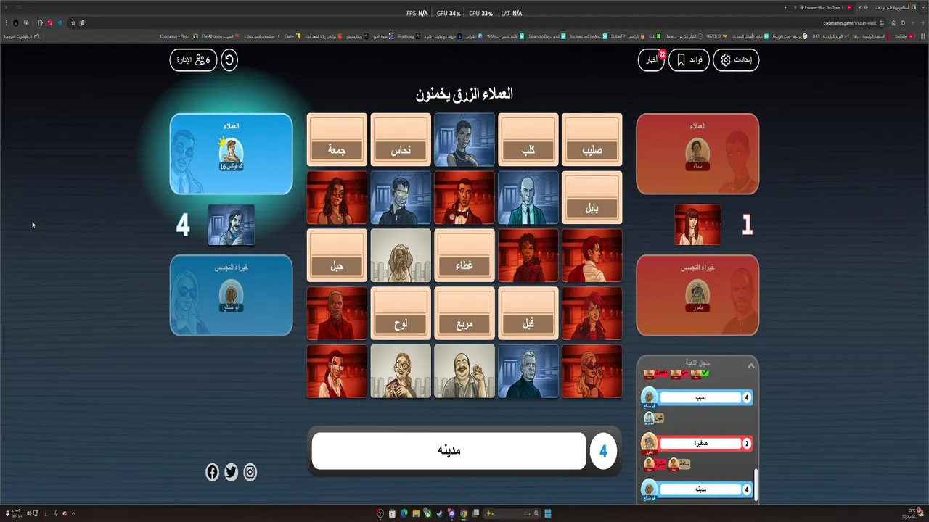Screen dimensions: 929x522
Task: Open the WATCH IT bookmark
Action: 716,36
